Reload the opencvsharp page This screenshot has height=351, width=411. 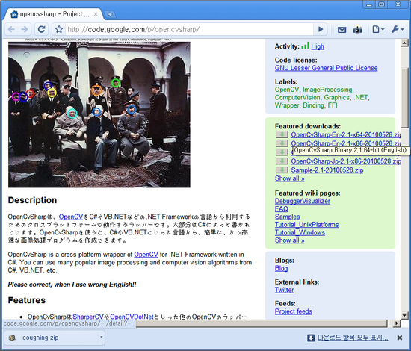(41, 29)
